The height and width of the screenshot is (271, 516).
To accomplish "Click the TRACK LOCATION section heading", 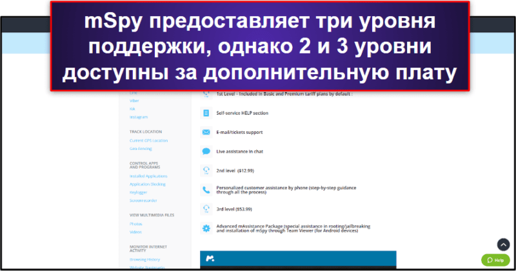I will point(146,132).
